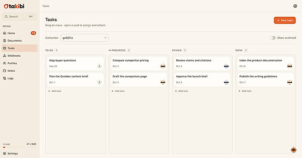Open Profiles menu item
This screenshot has width=302, height=158.
(19, 63)
